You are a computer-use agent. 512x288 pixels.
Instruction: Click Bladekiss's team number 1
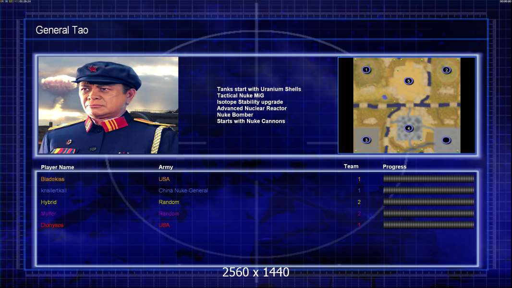(359, 179)
